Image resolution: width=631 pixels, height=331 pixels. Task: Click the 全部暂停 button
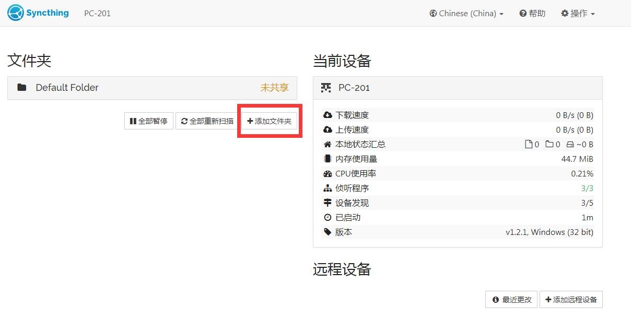point(148,120)
